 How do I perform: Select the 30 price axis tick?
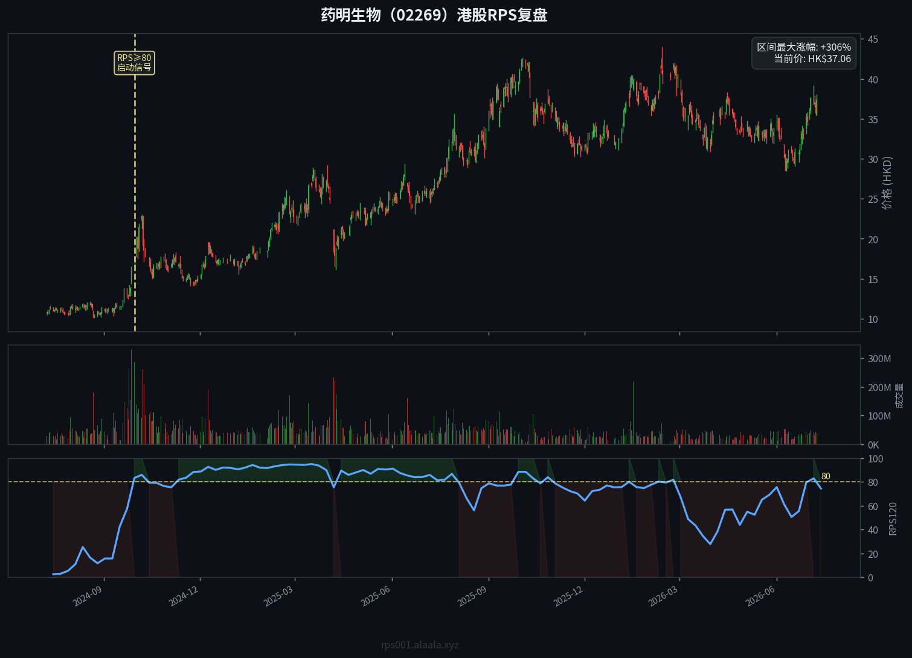(873, 159)
